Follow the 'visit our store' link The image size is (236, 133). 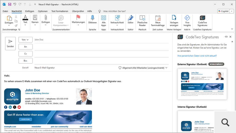click(86, 127)
